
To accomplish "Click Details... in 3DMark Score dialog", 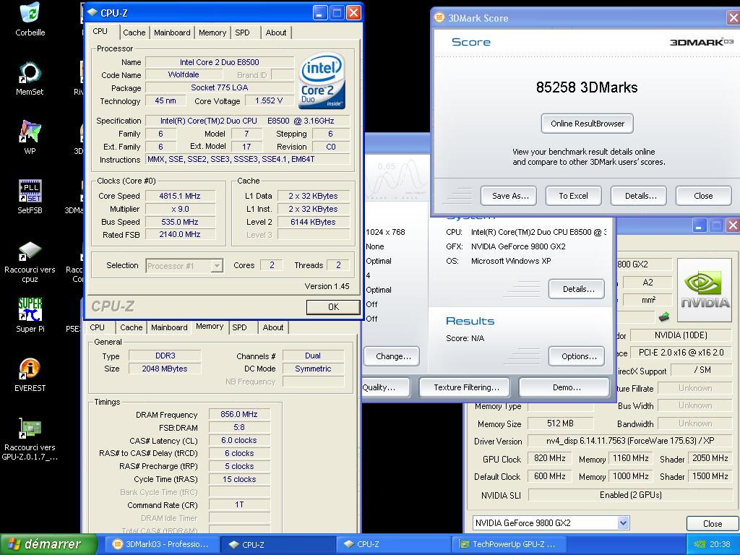I will [639, 196].
